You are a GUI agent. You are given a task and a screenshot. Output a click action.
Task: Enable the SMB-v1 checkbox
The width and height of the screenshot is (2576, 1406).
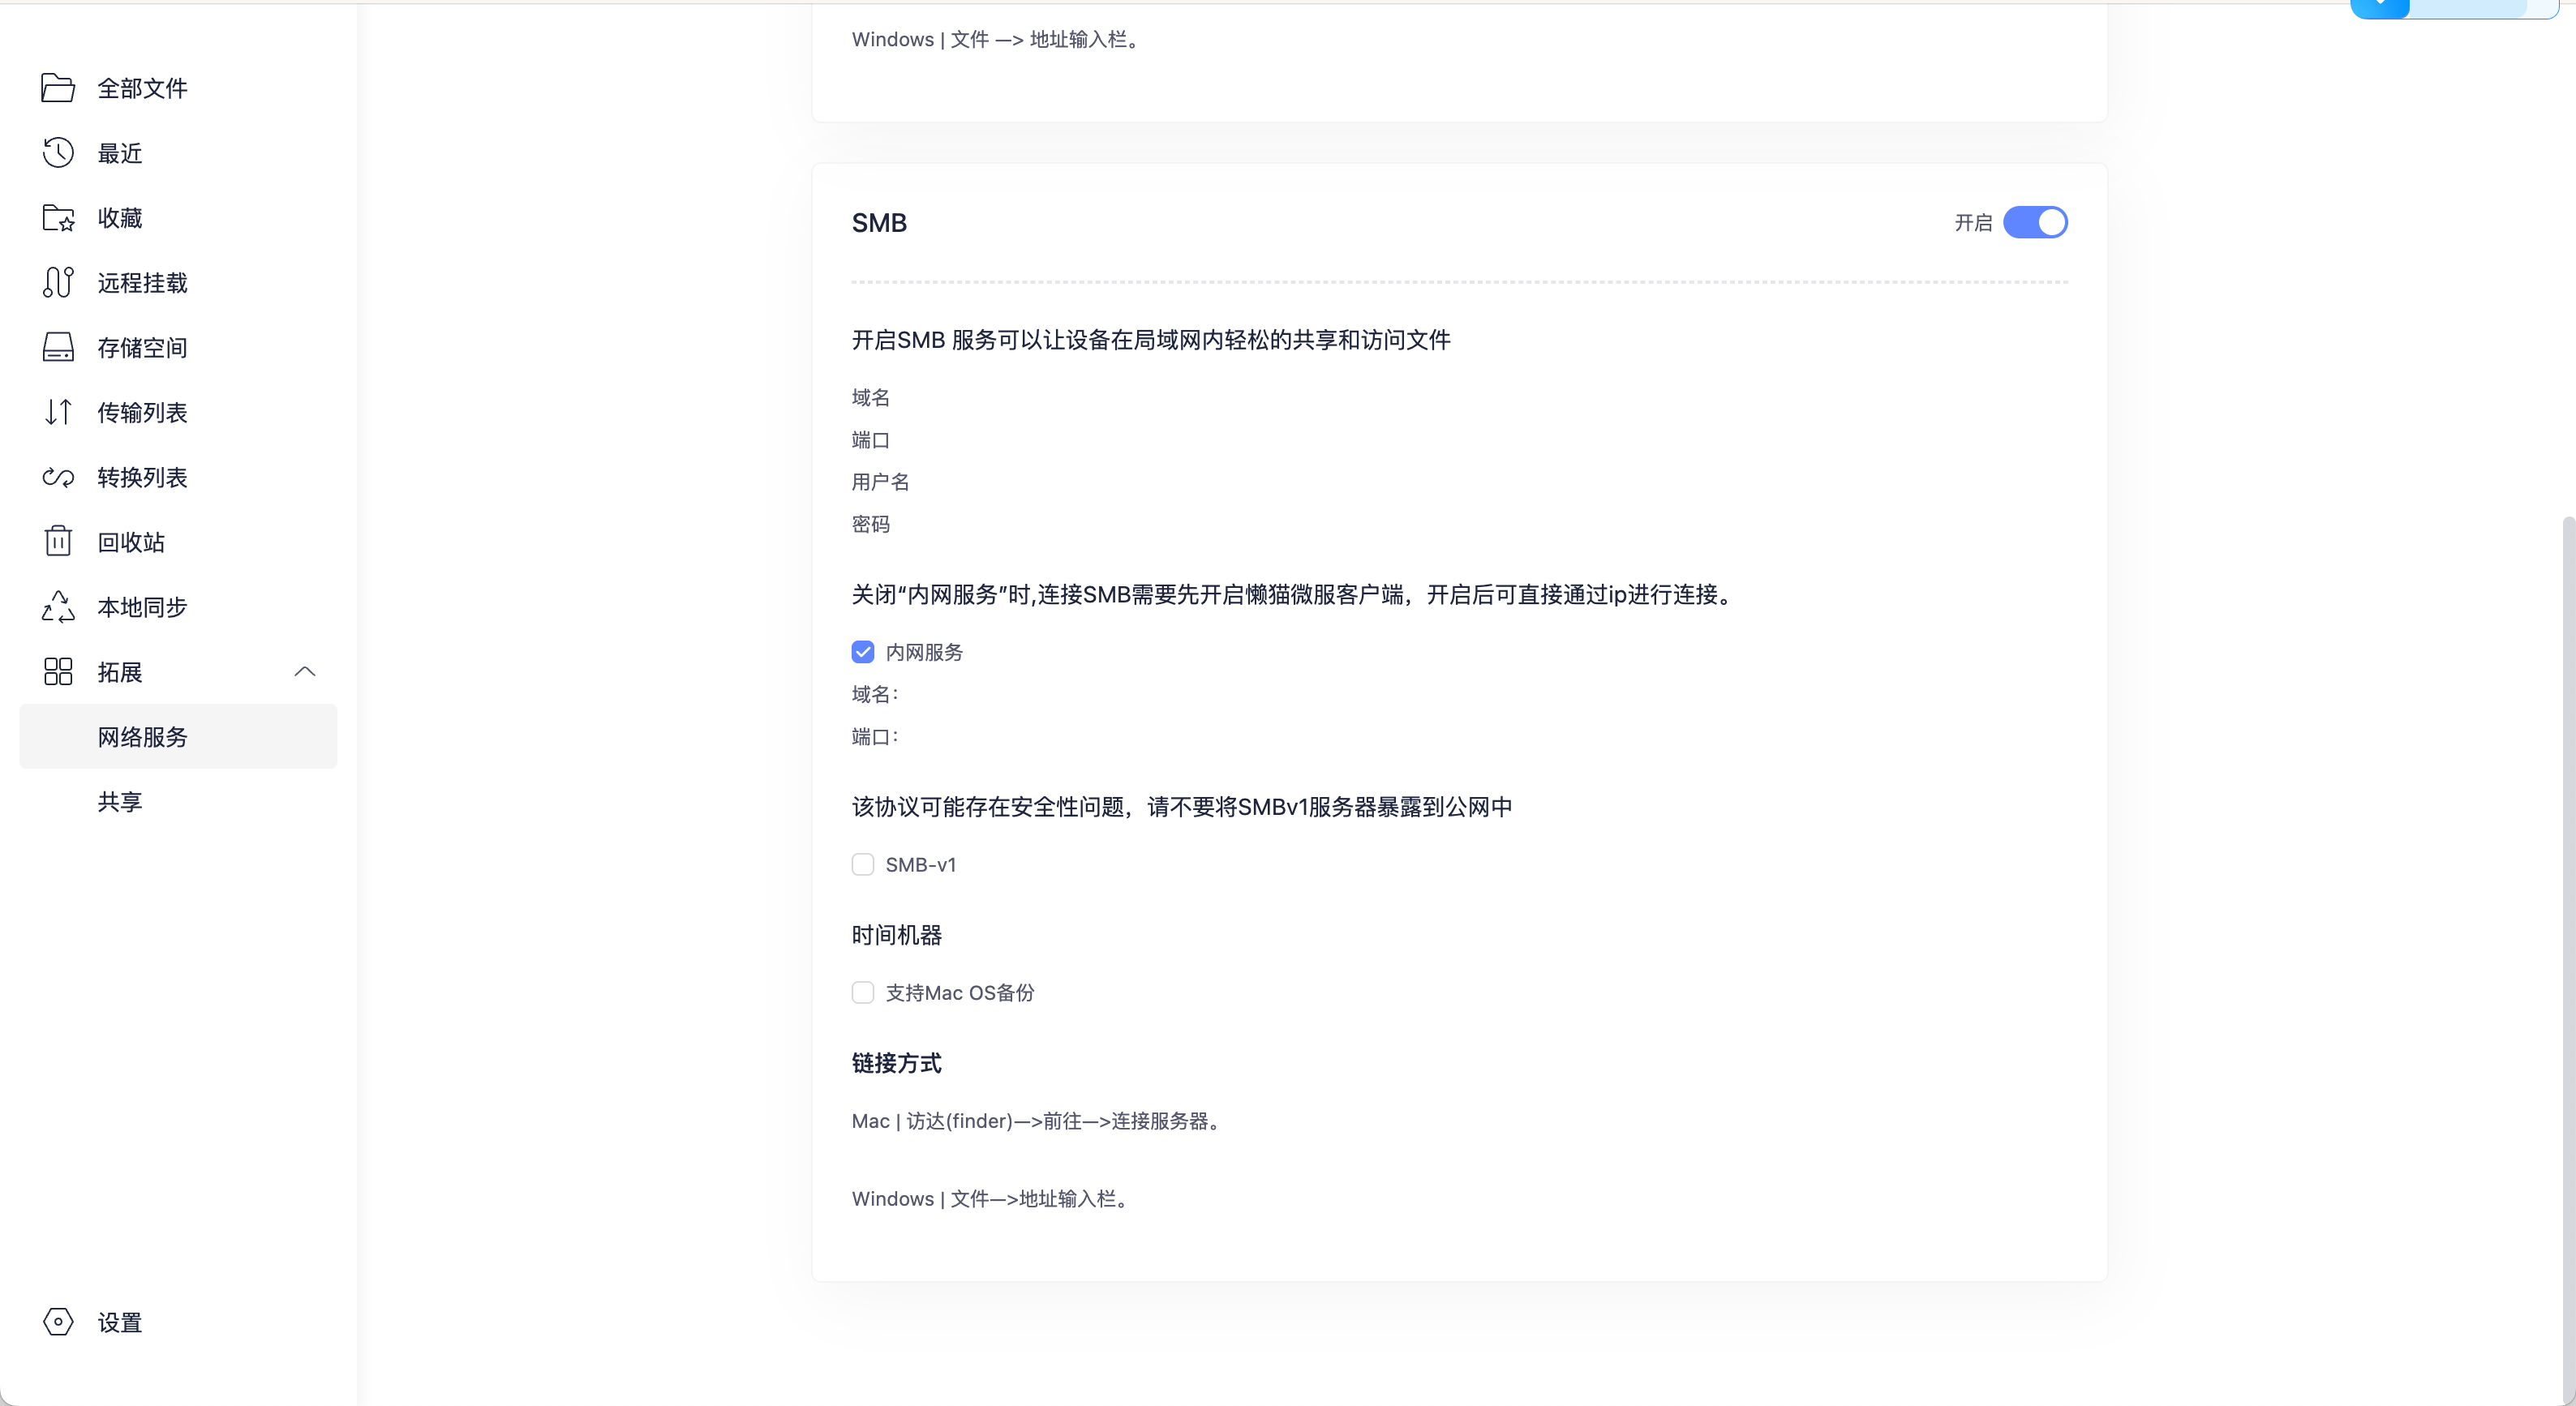coord(863,865)
